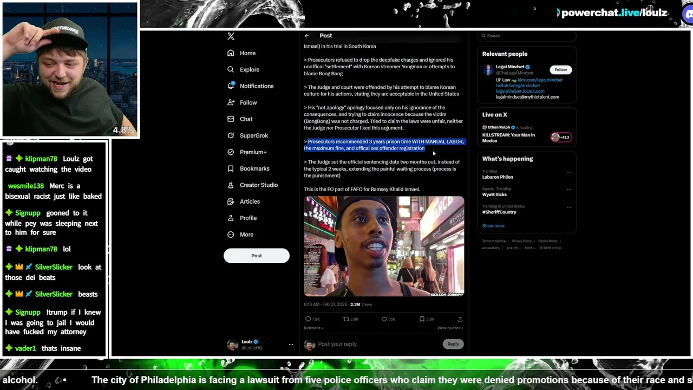Click the reply comment icon on post
The width and height of the screenshot is (693, 390).
point(308,319)
